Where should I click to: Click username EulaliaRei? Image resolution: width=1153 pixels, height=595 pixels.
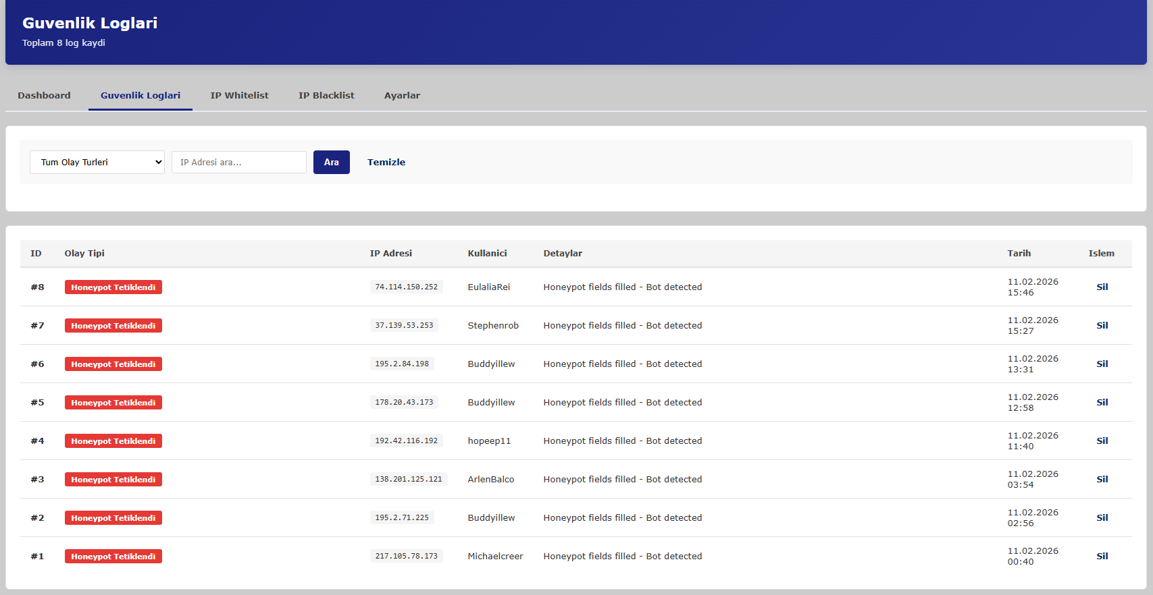(489, 287)
